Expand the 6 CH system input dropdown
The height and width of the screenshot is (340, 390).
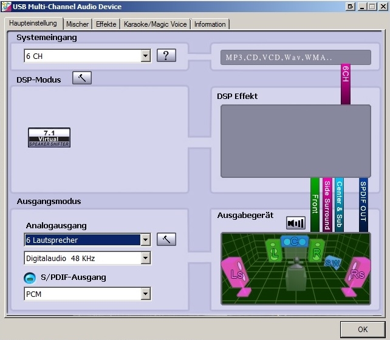[x=146, y=56]
